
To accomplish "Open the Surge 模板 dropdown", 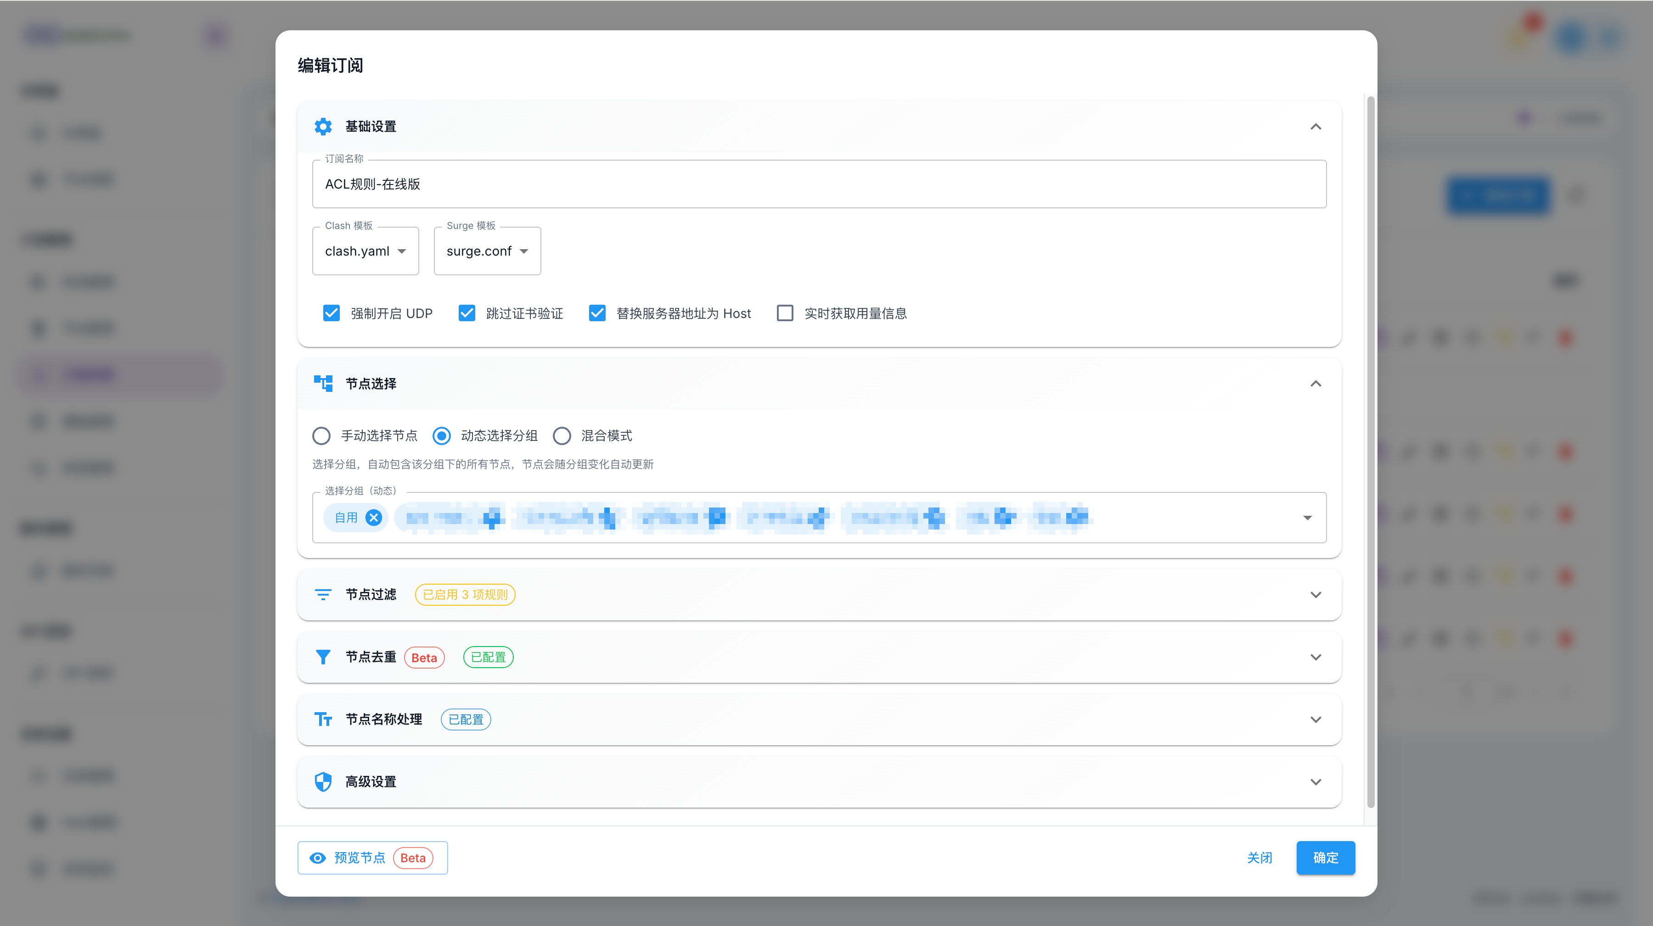I will pyautogui.click(x=487, y=251).
